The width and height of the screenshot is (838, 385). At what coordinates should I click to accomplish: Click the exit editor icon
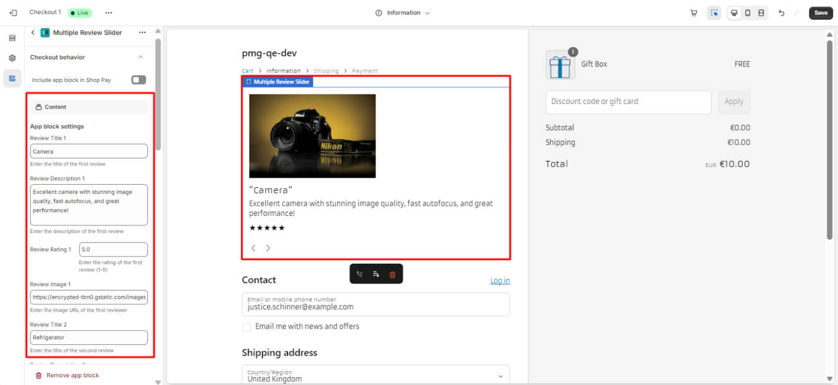pos(13,13)
